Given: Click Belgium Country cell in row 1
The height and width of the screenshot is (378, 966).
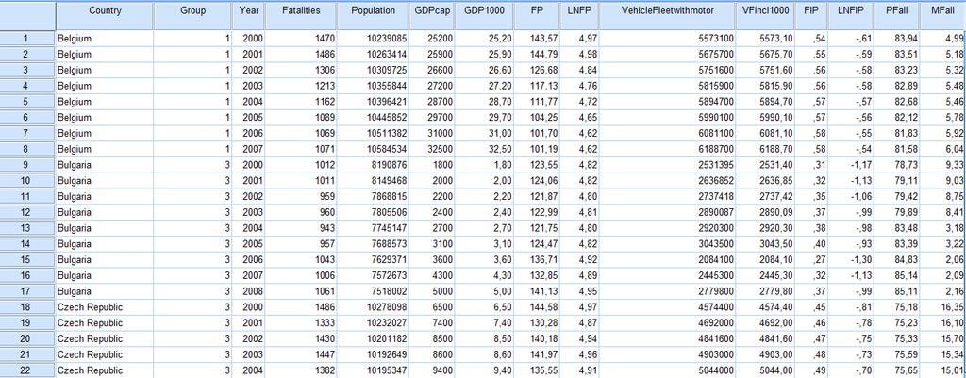Looking at the screenshot, I should point(105,39).
